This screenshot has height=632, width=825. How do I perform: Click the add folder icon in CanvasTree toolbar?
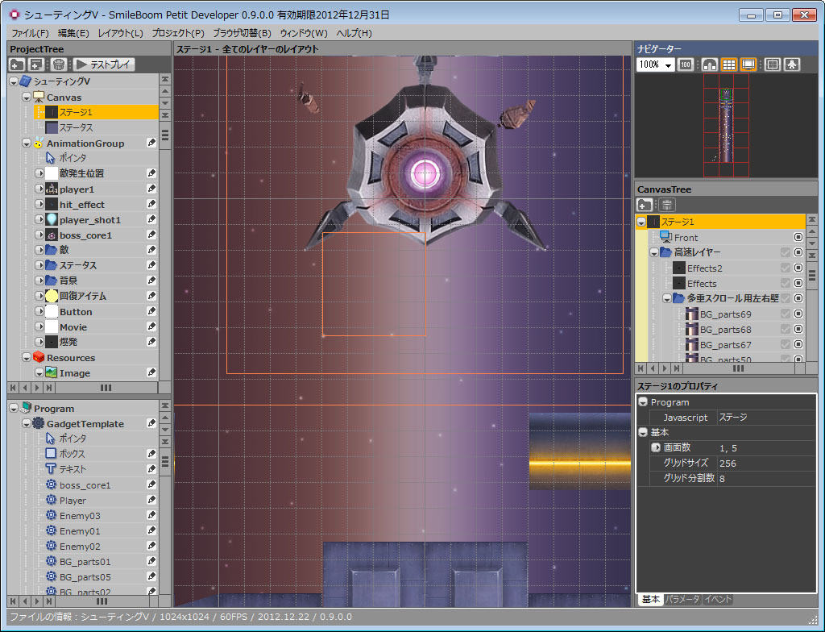coord(645,205)
